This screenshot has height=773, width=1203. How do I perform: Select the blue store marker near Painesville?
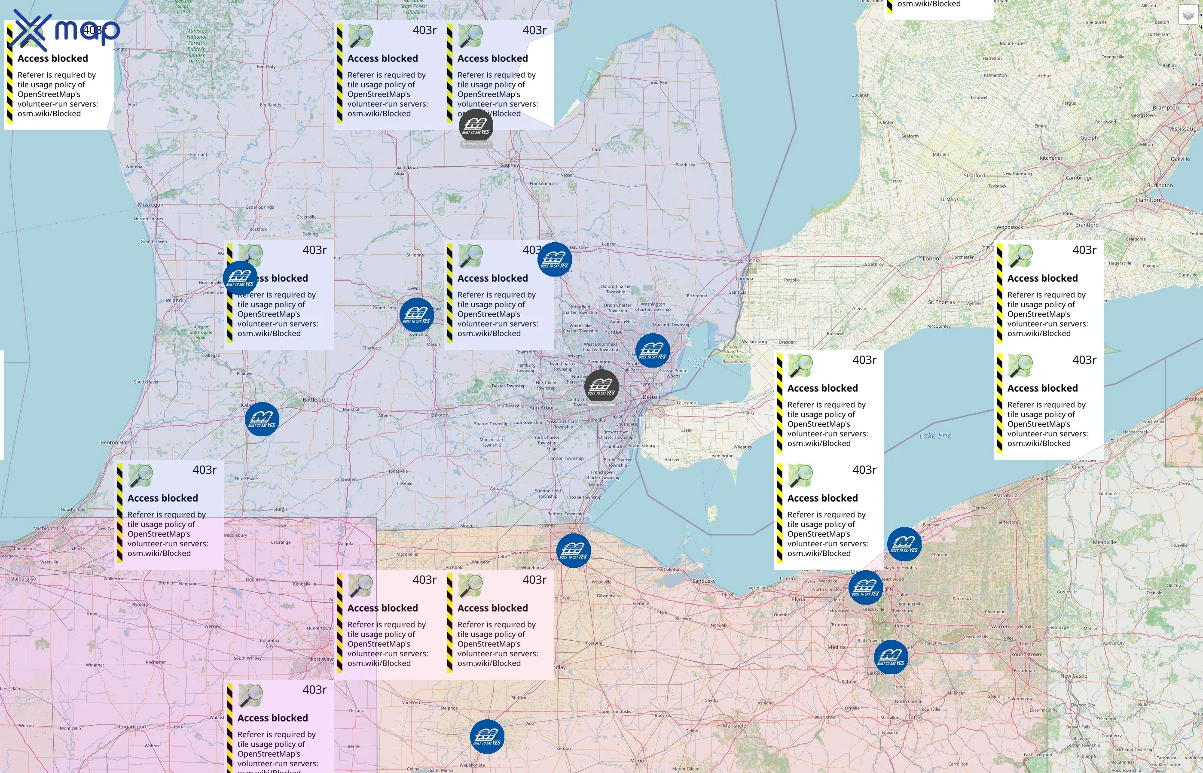tap(904, 544)
